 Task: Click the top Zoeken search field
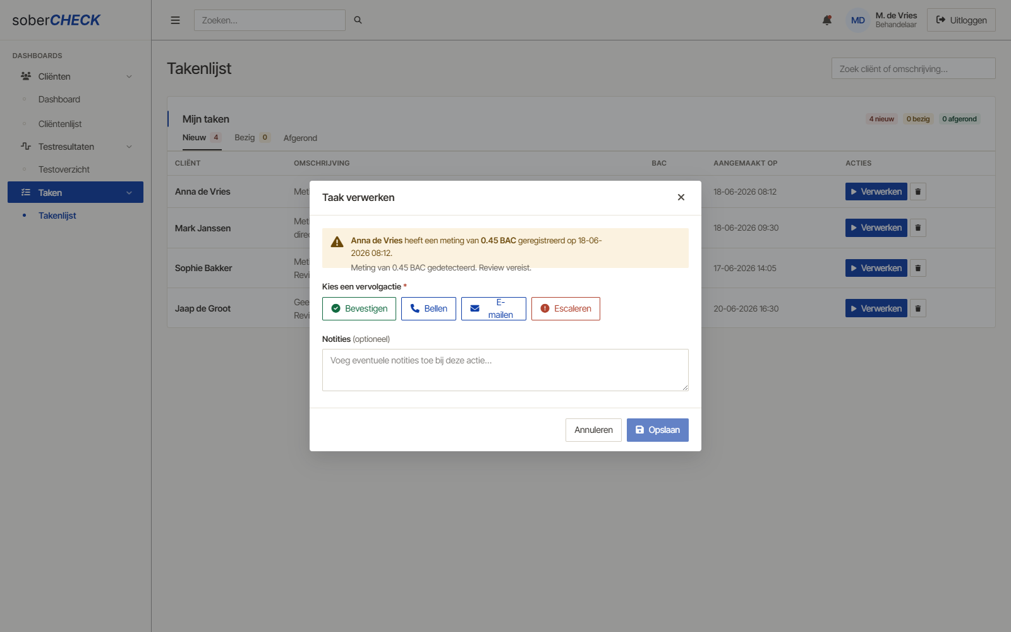[x=270, y=20]
